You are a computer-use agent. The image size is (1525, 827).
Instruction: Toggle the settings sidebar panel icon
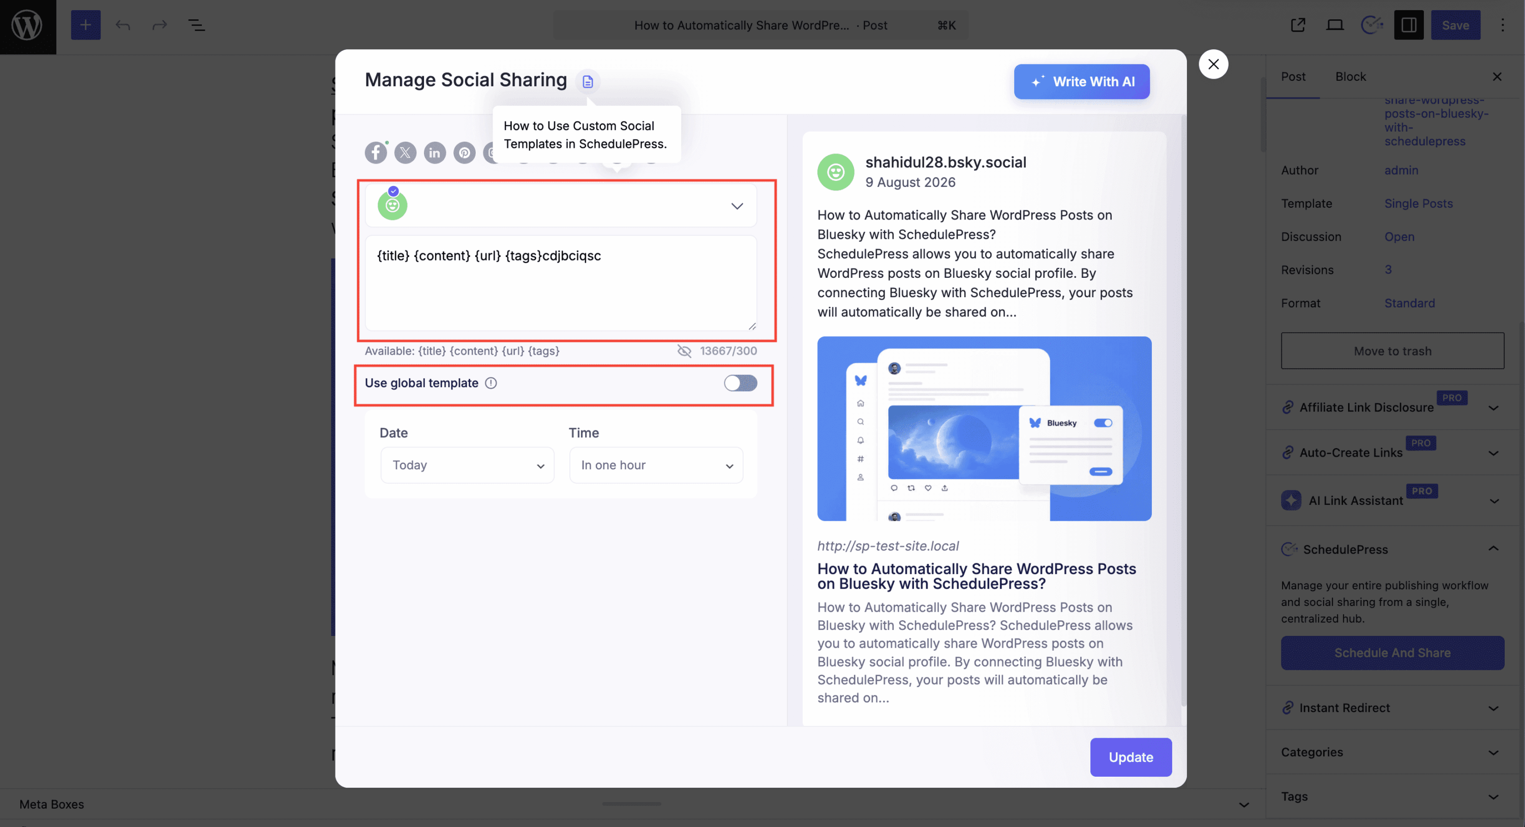tap(1409, 25)
